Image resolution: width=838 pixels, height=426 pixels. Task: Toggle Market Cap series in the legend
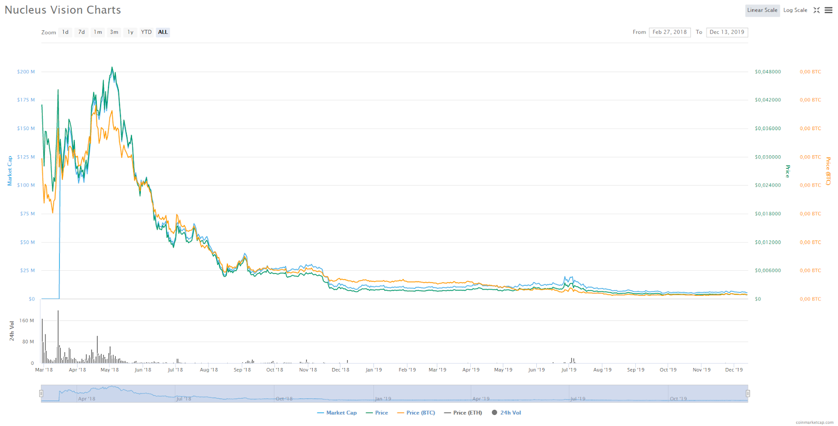pos(337,413)
